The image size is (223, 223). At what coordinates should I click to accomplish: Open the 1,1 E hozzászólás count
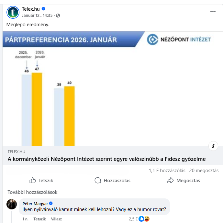tap(167, 171)
